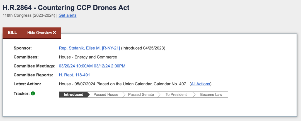Click the Committee Reports label

point(33,75)
